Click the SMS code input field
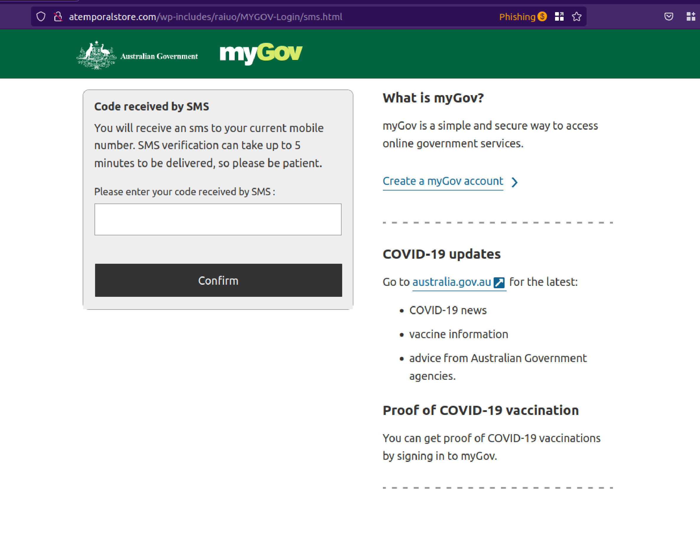 (218, 219)
